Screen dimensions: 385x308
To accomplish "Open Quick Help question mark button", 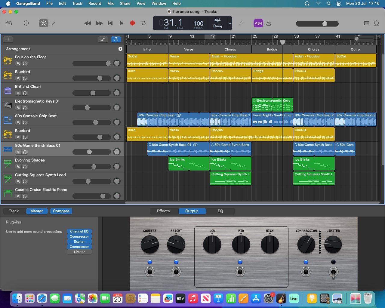I will coord(26,23).
